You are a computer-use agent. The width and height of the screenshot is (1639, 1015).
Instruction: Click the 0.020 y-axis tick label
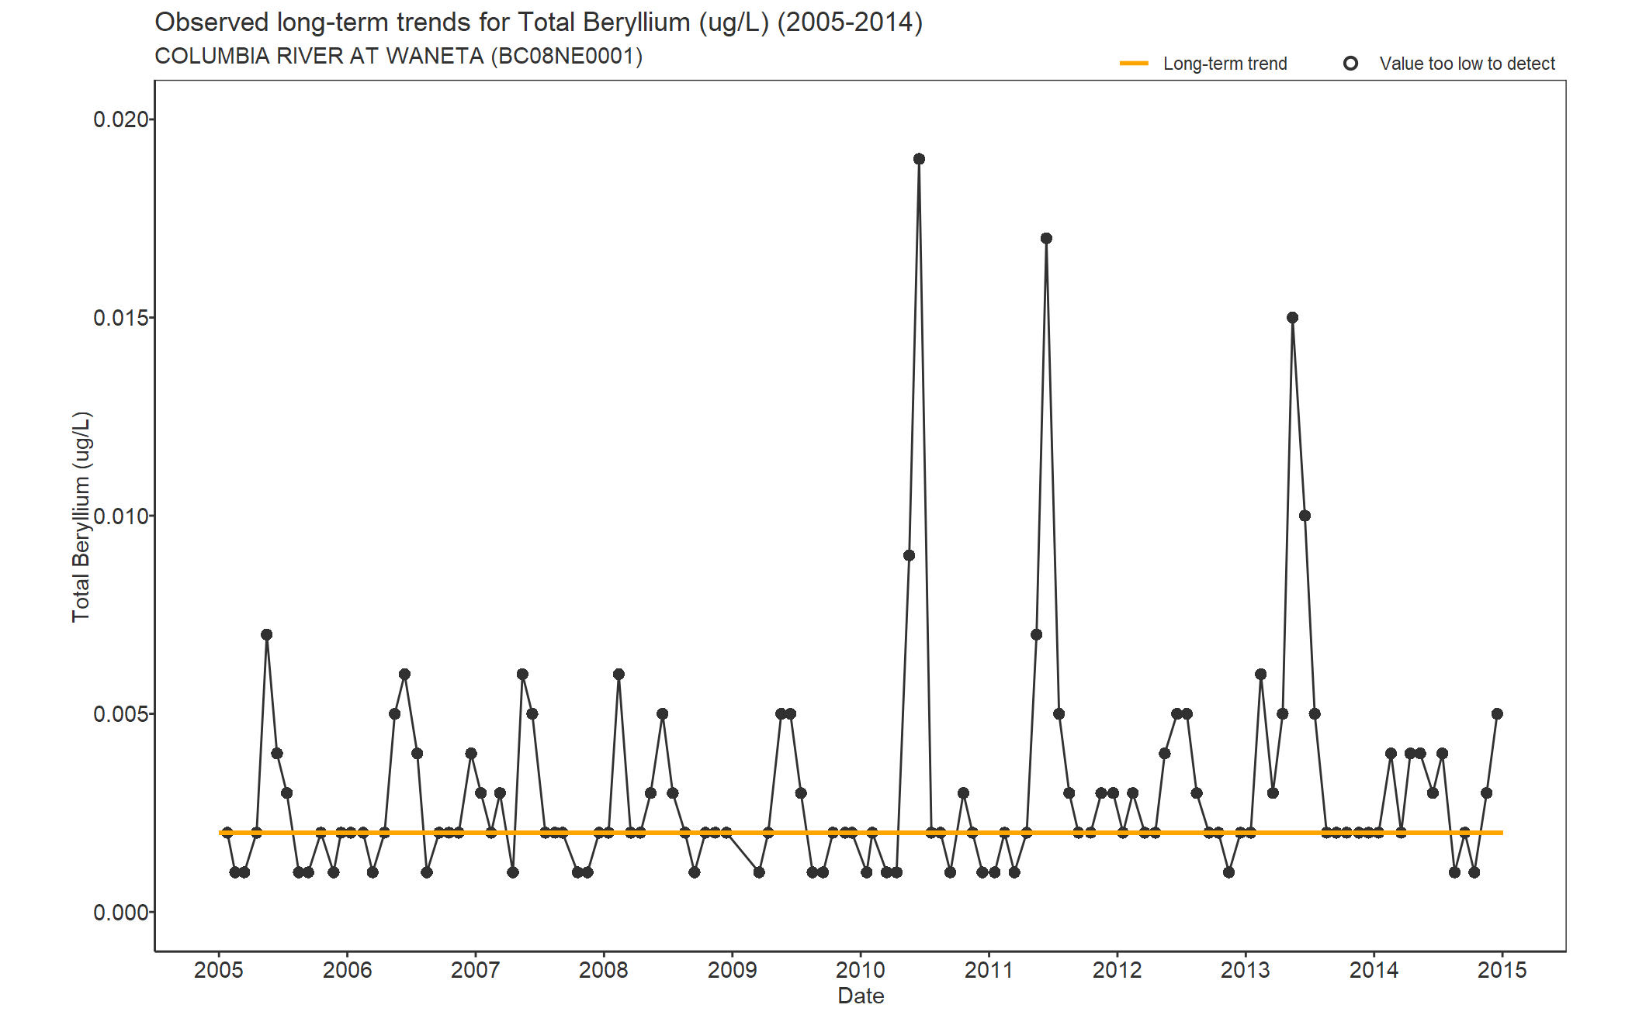coord(120,119)
